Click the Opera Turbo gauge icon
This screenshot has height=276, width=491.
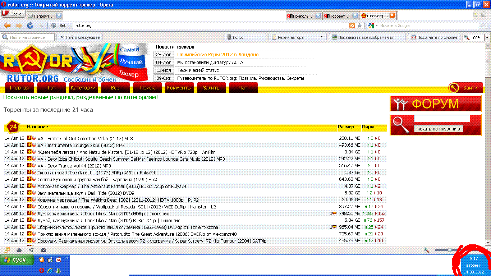tap(43, 250)
